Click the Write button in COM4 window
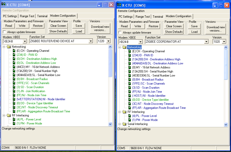This screenshot has height=152, width=231. (22, 26)
